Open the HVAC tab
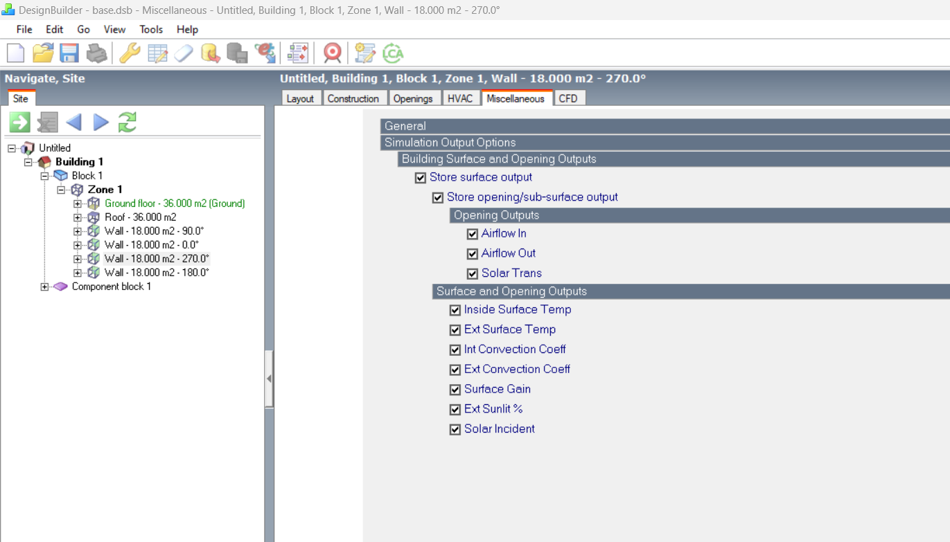This screenshot has height=542, width=950. [460, 98]
